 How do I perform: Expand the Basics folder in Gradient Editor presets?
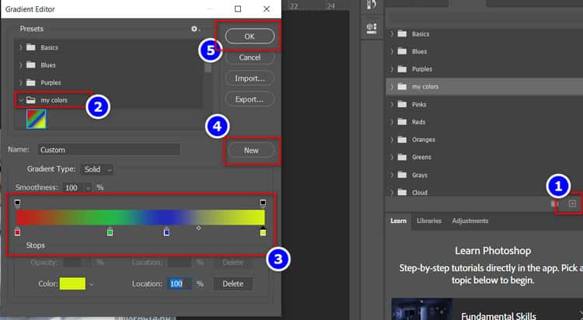click(19, 47)
